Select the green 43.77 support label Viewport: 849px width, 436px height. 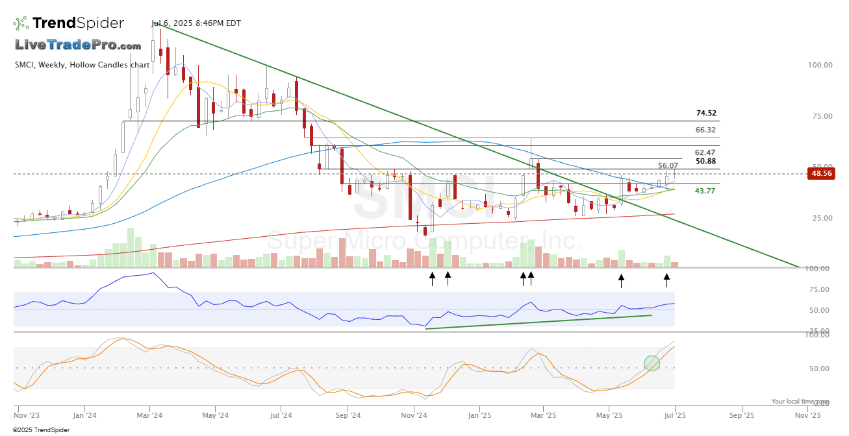click(x=705, y=191)
